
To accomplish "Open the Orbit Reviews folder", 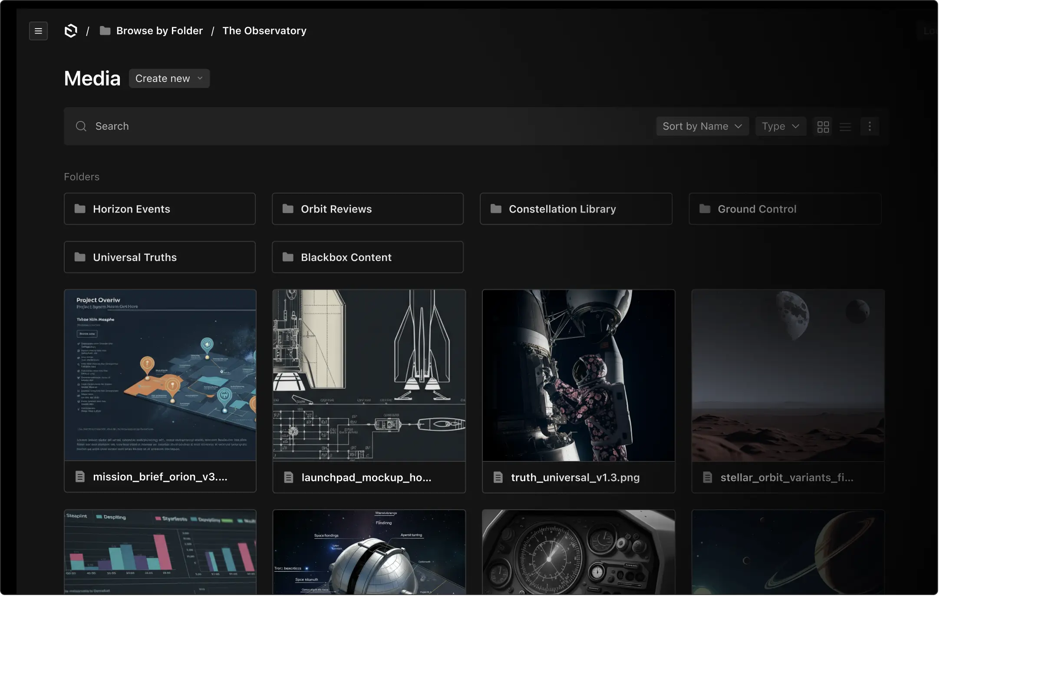I will point(367,209).
